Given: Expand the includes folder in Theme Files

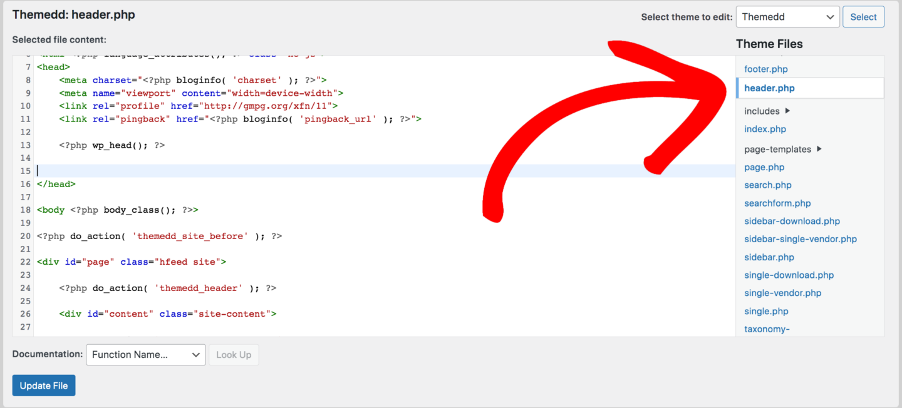Looking at the screenshot, I should [762, 111].
